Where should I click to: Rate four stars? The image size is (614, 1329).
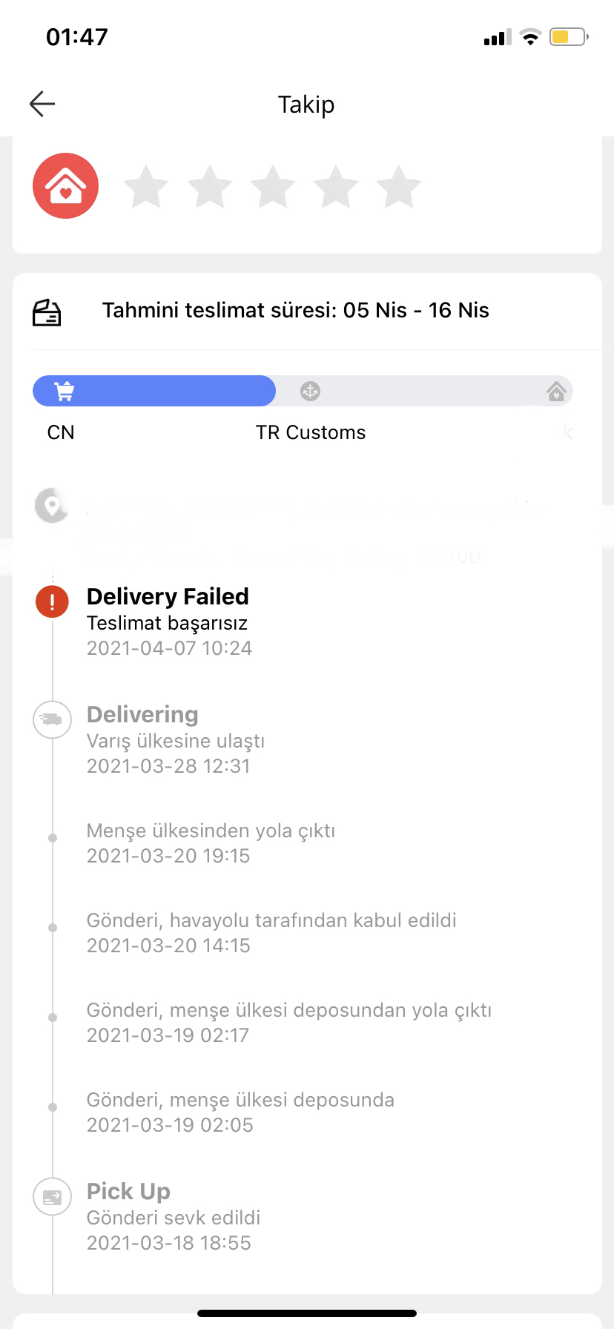click(336, 186)
